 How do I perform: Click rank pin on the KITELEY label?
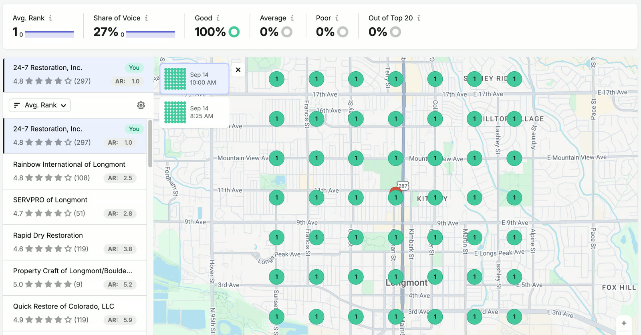[435, 198]
